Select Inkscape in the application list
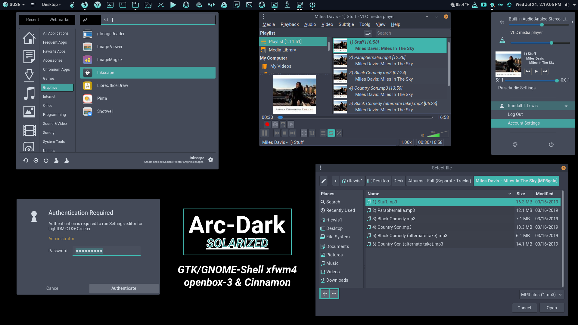The height and width of the screenshot is (325, 578). 148,73
